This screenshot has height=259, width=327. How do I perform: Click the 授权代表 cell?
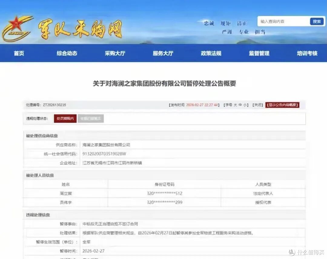263,202
